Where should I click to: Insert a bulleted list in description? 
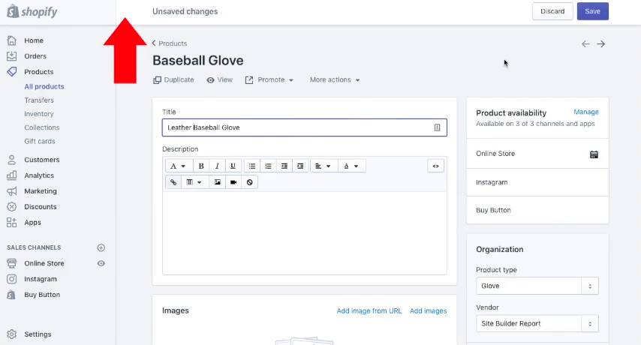click(x=252, y=166)
